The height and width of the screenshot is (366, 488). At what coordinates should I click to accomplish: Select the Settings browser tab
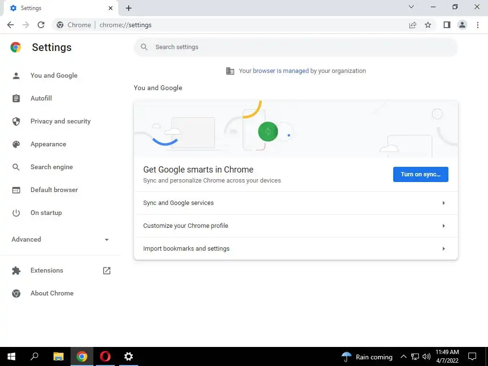[61, 8]
